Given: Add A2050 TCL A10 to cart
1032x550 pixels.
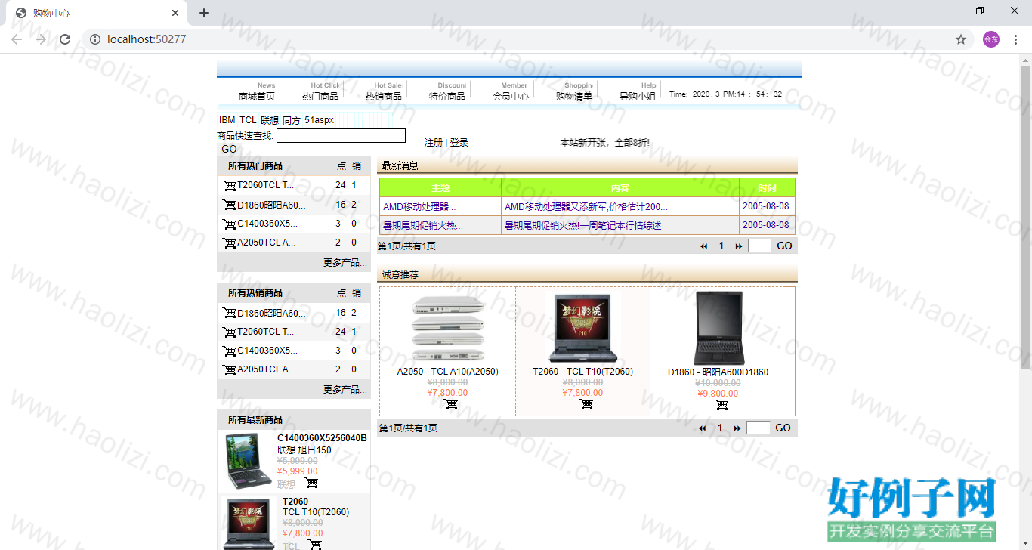Looking at the screenshot, I should [451, 404].
